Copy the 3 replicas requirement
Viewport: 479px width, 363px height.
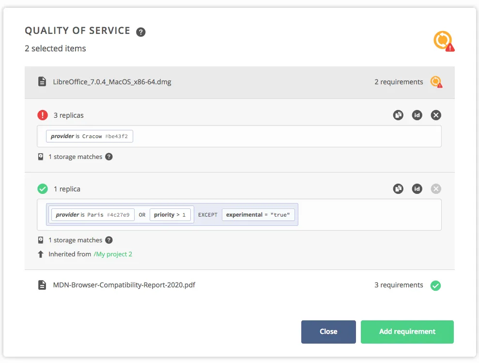click(398, 115)
